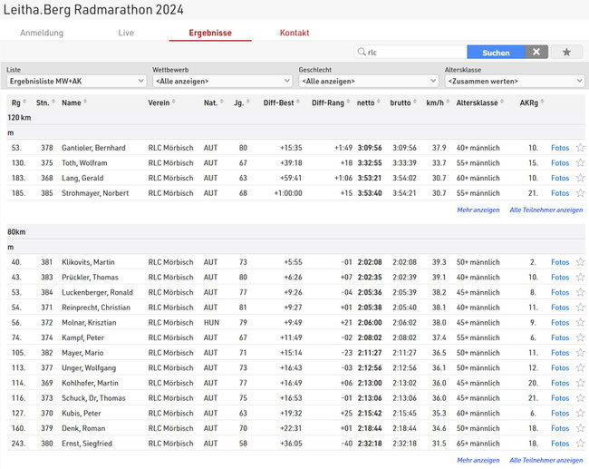View Fotos of Kubis, Peter
The image size is (589, 469).
click(560, 413)
